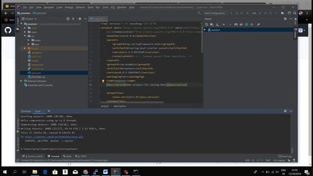Click 'description' breadcrumb below editor

120,106
